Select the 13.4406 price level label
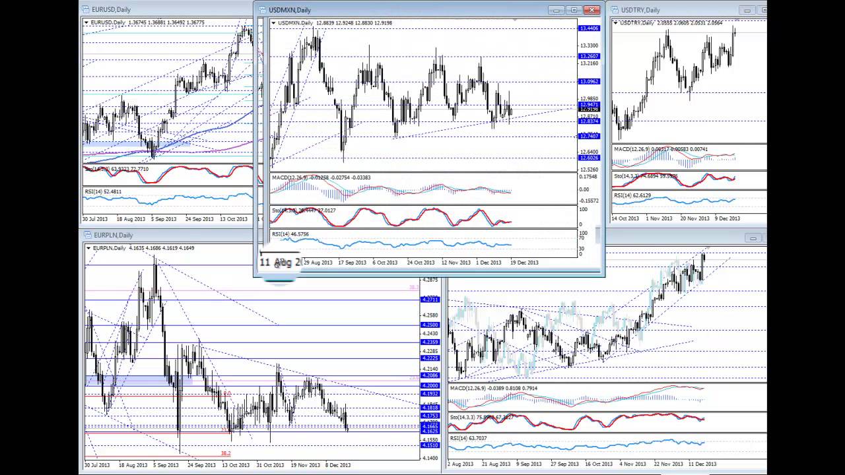 point(589,28)
